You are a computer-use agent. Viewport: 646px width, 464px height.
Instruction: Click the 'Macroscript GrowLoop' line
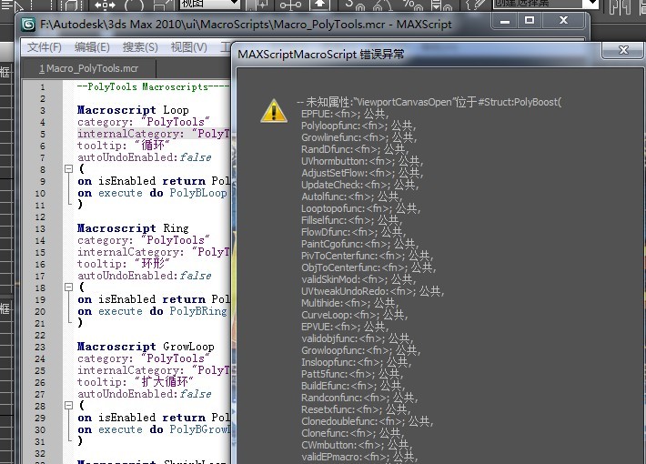click(x=146, y=347)
